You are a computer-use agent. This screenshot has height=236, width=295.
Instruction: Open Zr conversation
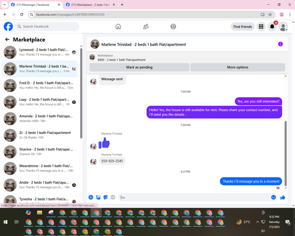coord(40,135)
